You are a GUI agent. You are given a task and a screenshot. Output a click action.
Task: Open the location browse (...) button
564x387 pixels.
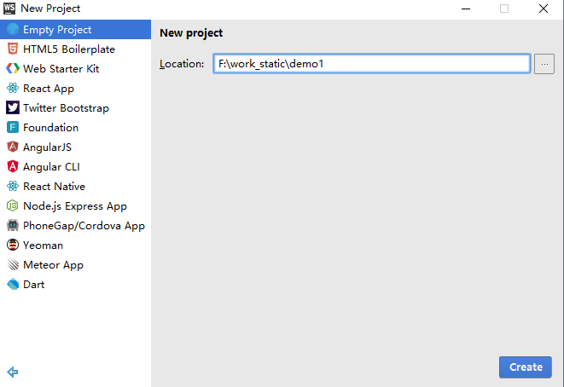(x=544, y=64)
